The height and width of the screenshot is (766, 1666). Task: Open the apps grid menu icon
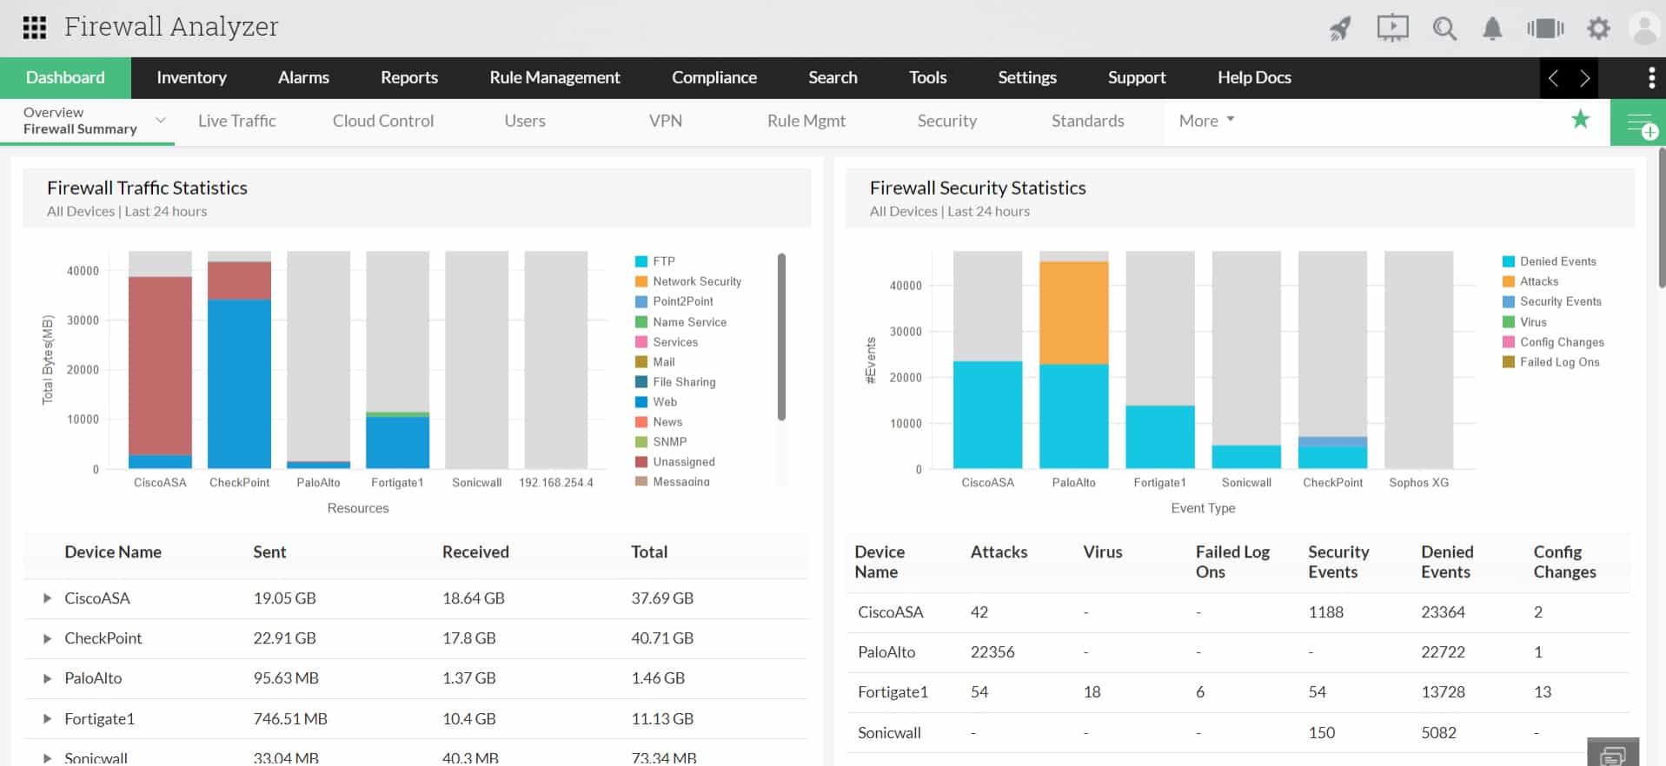pos(34,28)
